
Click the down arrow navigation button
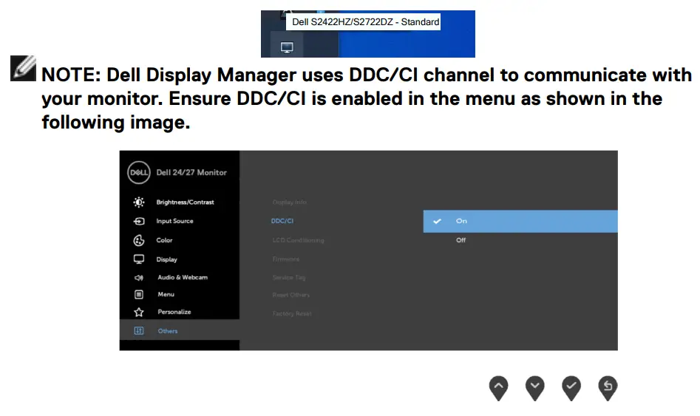tap(535, 388)
